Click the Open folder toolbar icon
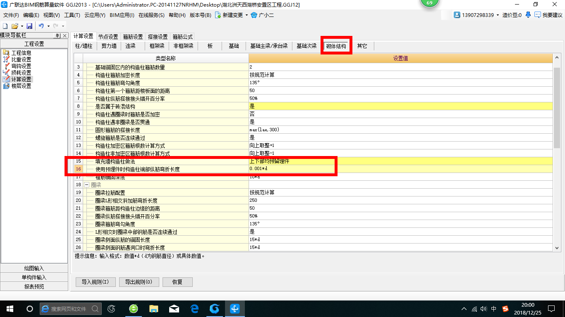Image resolution: width=565 pixels, height=317 pixels. [x=14, y=26]
